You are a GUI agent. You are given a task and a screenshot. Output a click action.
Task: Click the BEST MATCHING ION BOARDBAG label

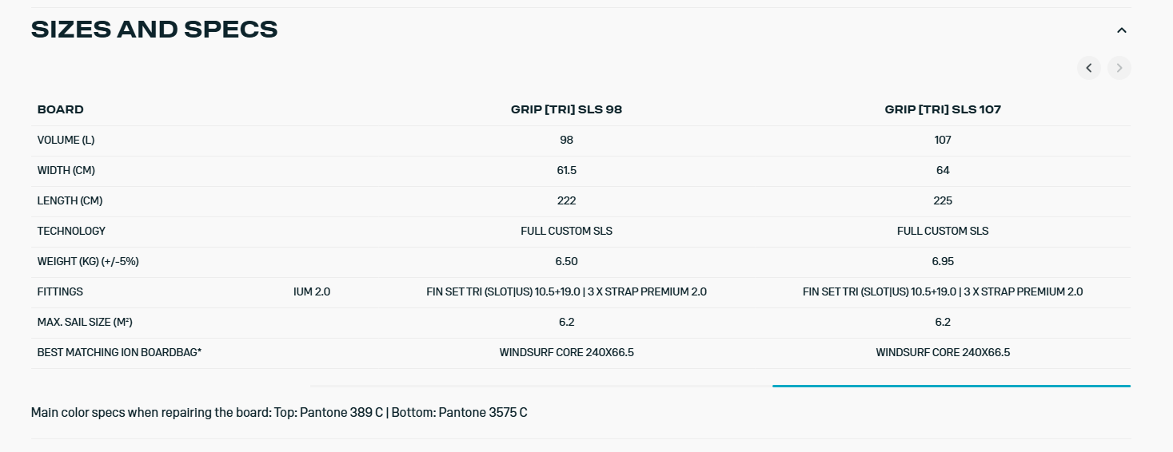[x=119, y=352]
